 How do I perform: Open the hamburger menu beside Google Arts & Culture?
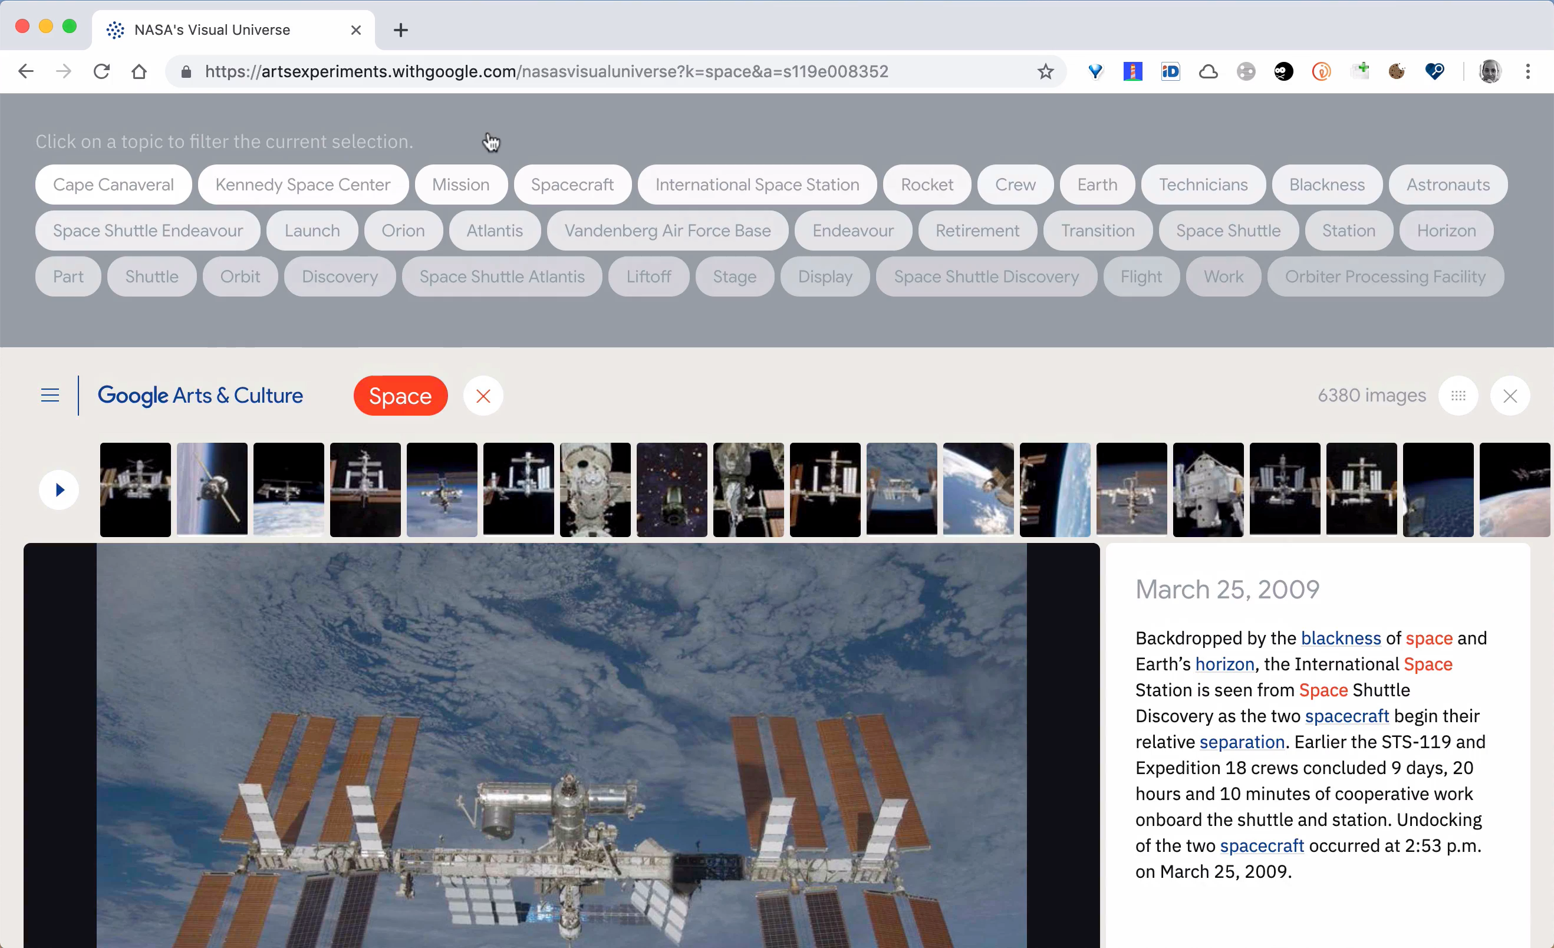(x=50, y=396)
